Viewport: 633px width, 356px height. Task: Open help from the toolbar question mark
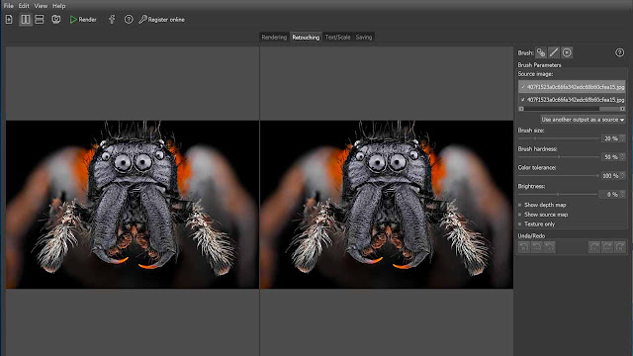click(129, 20)
